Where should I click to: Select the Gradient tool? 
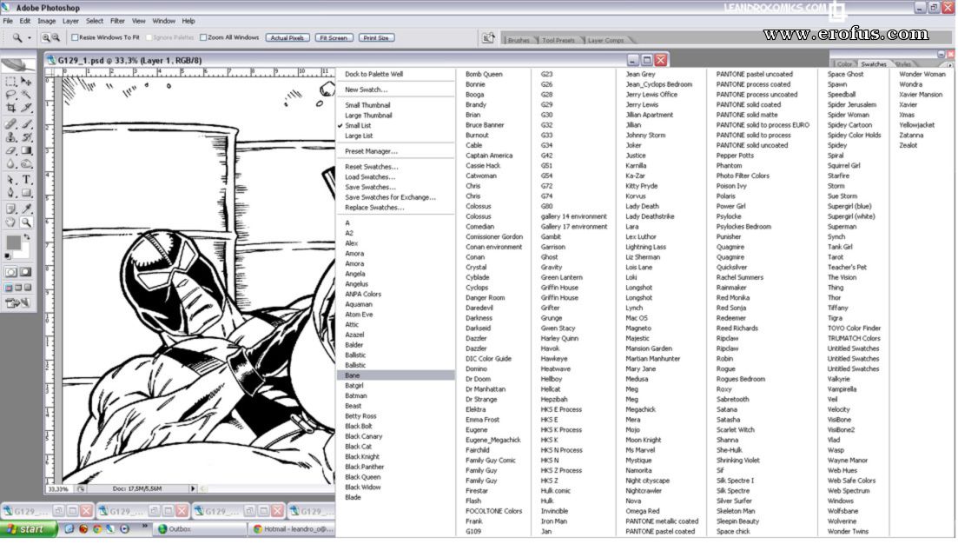click(26, 150)
